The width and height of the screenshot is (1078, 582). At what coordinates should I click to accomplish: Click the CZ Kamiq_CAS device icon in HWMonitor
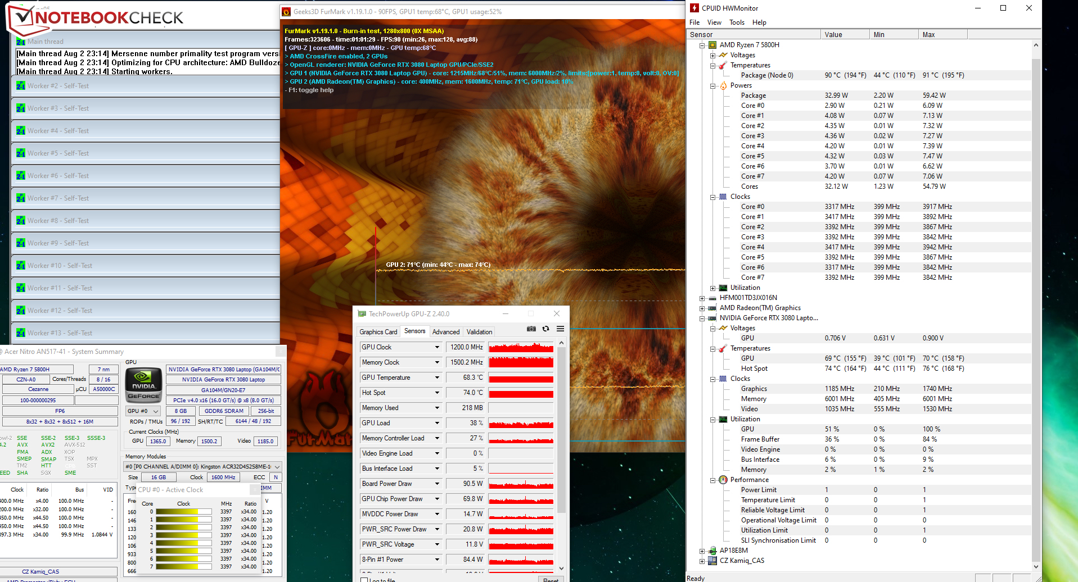coord(712,561)
